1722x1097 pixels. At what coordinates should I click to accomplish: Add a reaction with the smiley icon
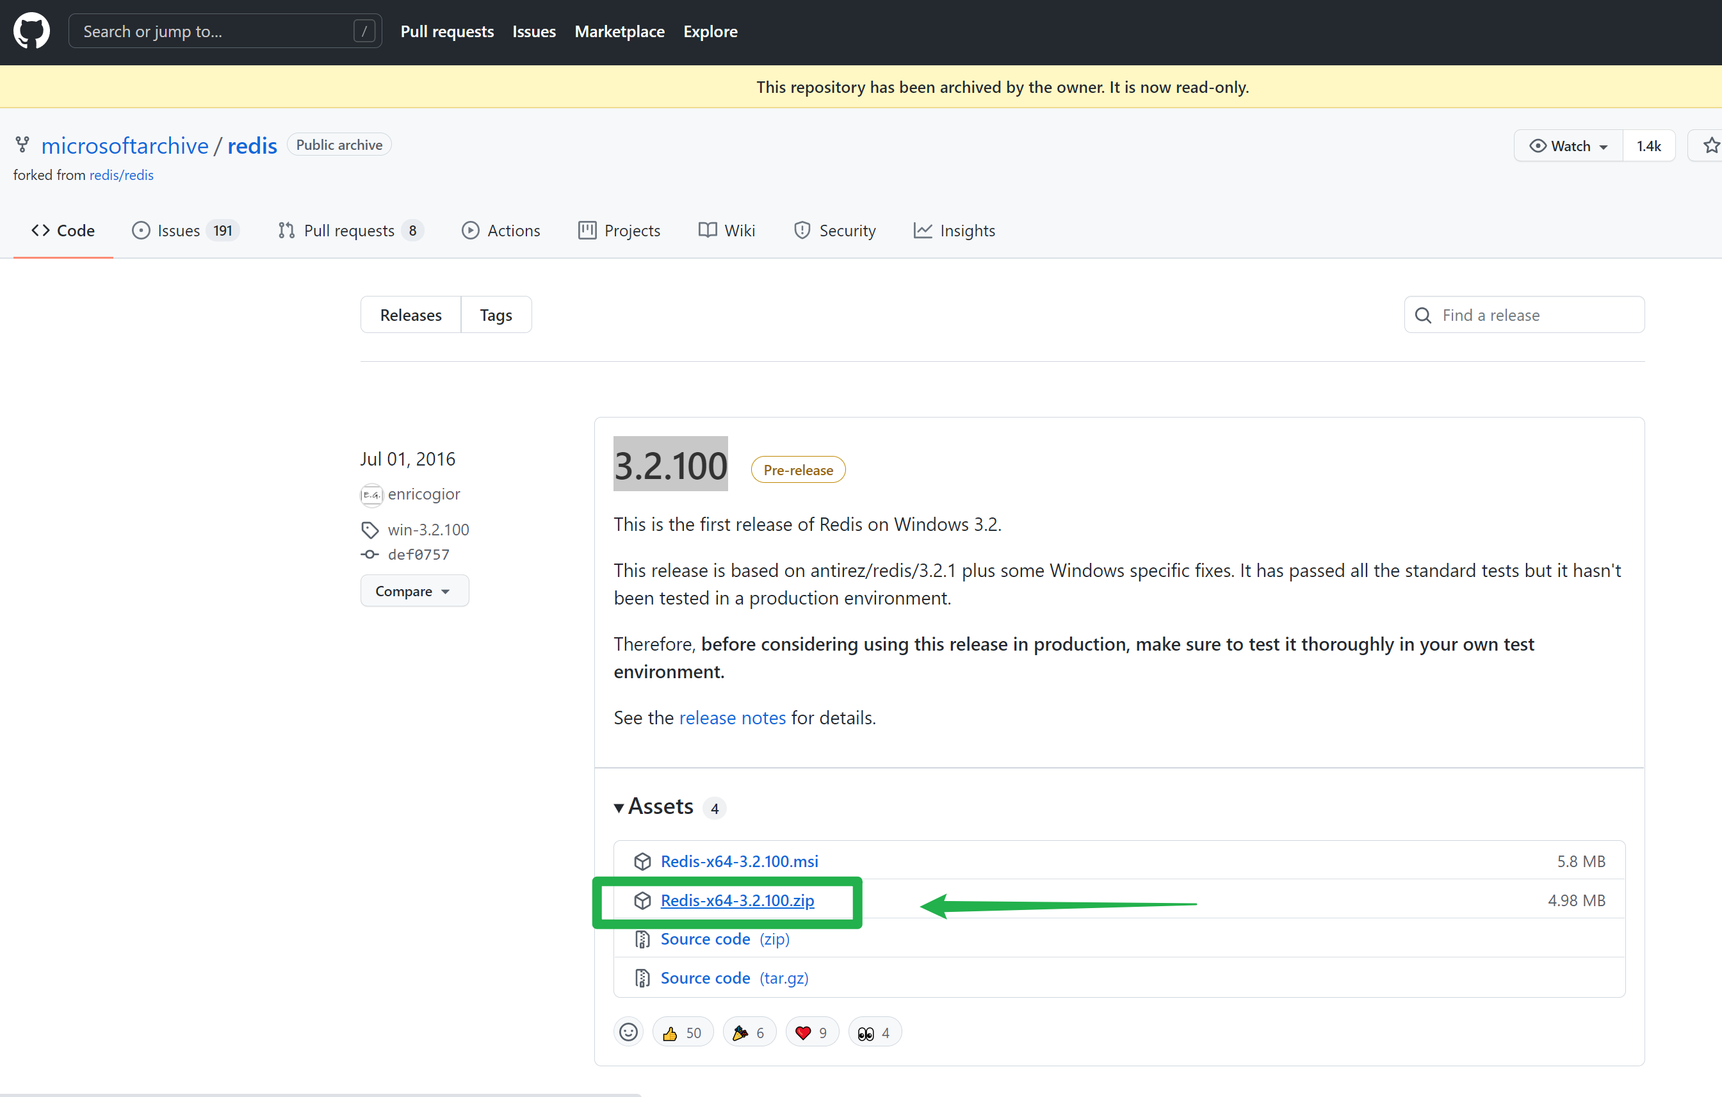tap(628, 1032)
